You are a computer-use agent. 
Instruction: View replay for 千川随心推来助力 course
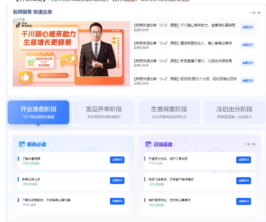click(x=248, y=27)
